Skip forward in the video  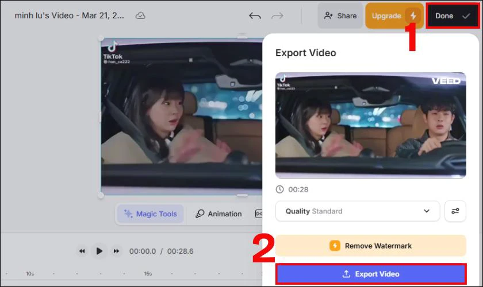[116, 251]
